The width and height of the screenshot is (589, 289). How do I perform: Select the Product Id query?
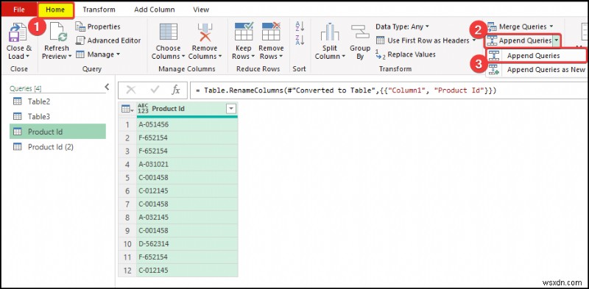pyautogui.click(x=57, y=132)
